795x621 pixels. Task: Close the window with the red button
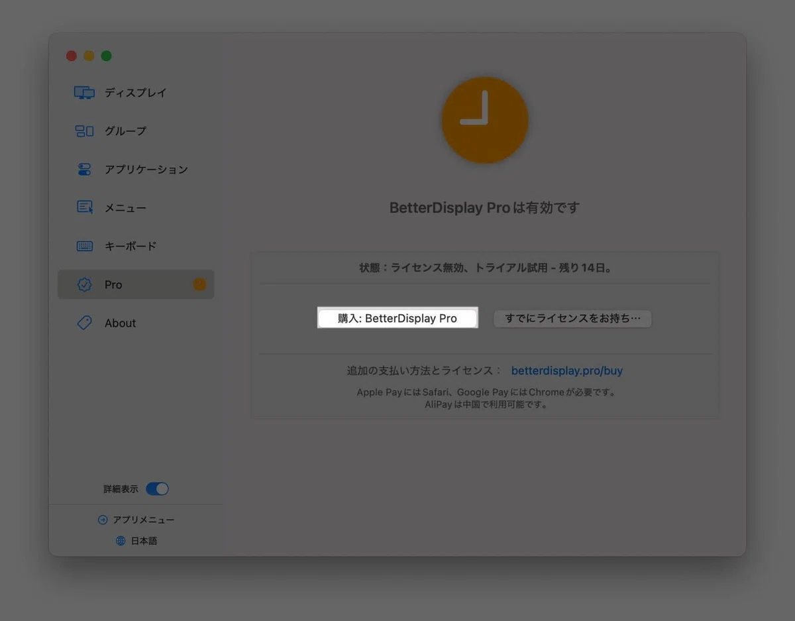click(72, 56)
